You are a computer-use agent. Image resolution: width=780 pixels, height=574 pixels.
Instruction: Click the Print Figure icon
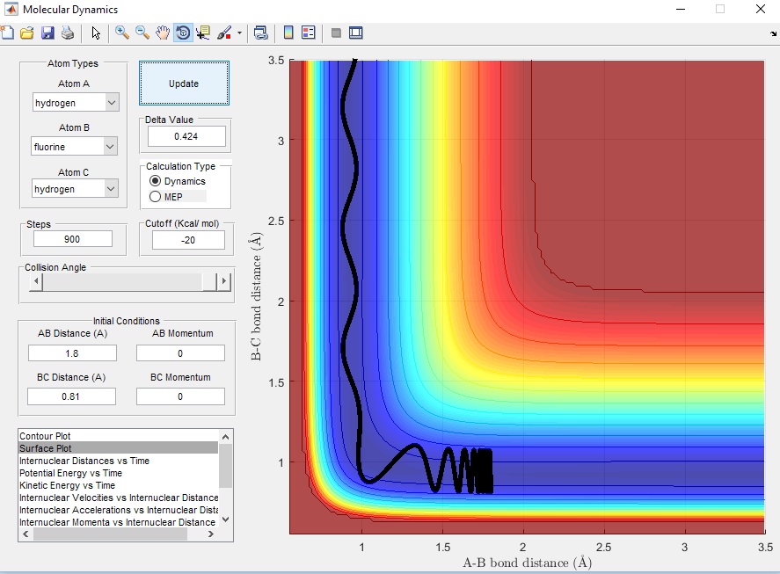point(68,33)
